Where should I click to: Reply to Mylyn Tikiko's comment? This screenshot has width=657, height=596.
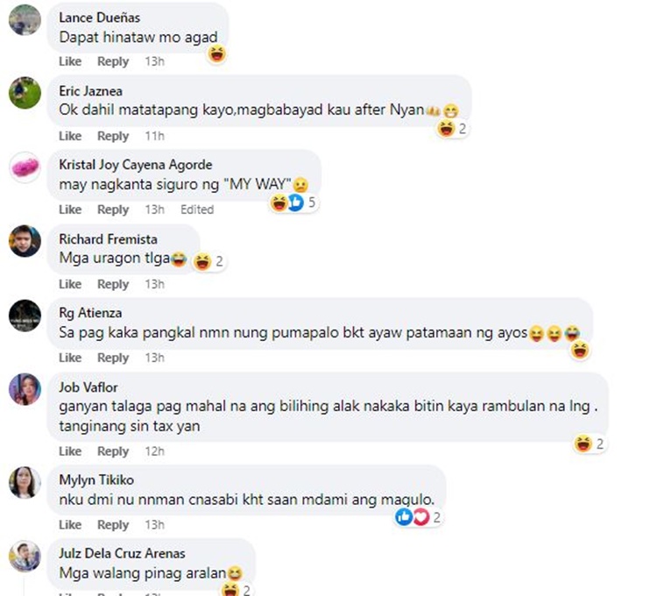pos(113,525)
